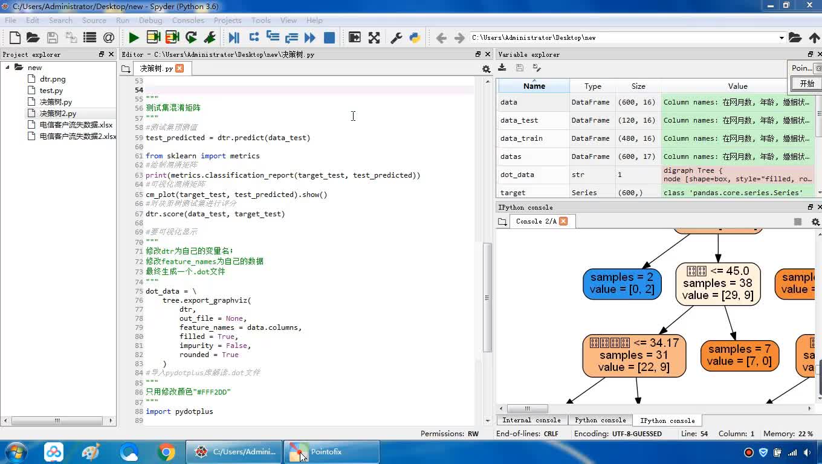Click Run current cell icon

click(x=153, y=37)
